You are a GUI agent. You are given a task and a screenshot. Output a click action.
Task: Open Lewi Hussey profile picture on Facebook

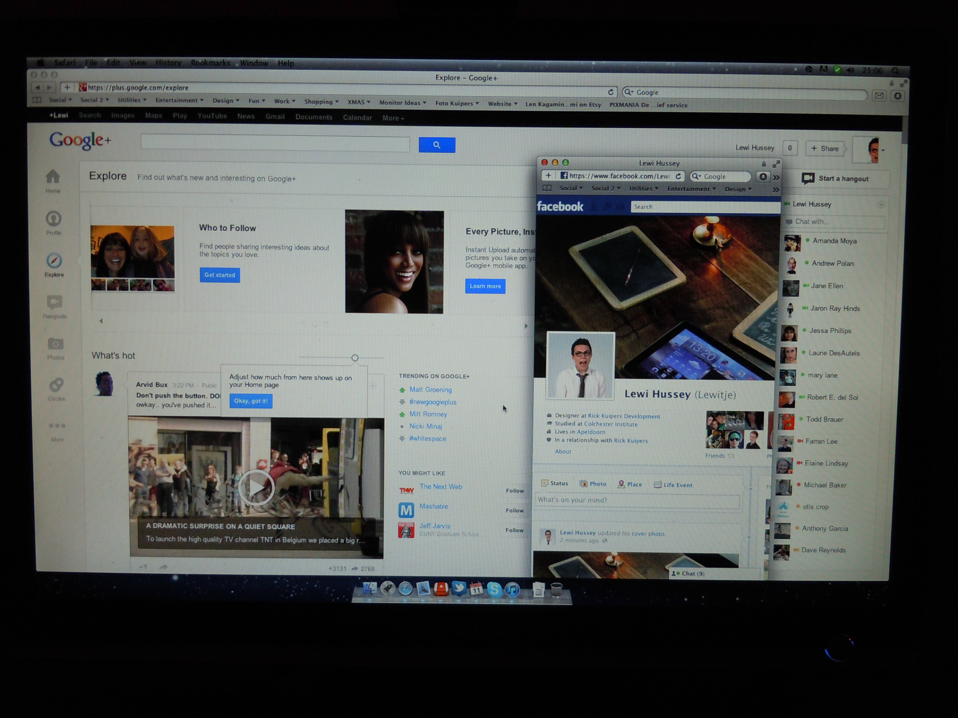coord(581,366)
